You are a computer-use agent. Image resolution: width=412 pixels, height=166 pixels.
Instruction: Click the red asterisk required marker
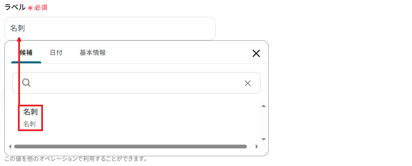tap(30, 8)
